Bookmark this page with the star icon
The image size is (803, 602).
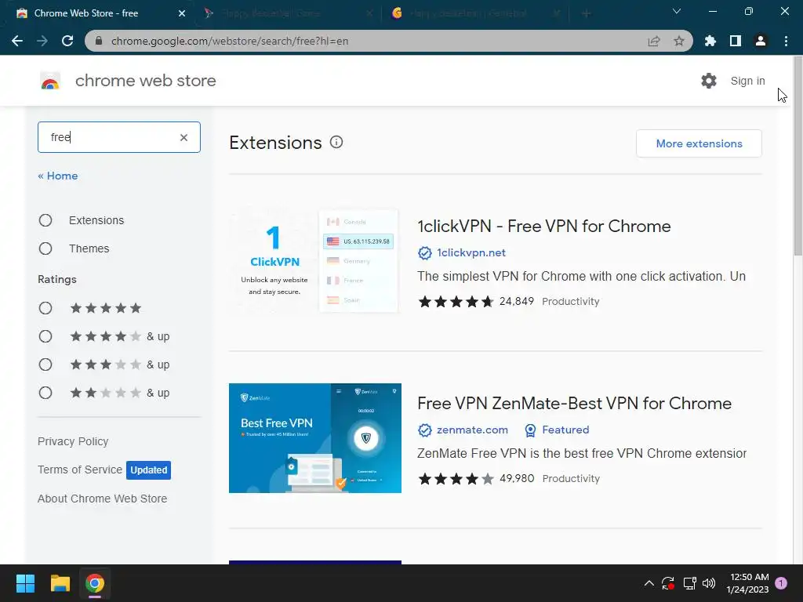click(679, 41)
